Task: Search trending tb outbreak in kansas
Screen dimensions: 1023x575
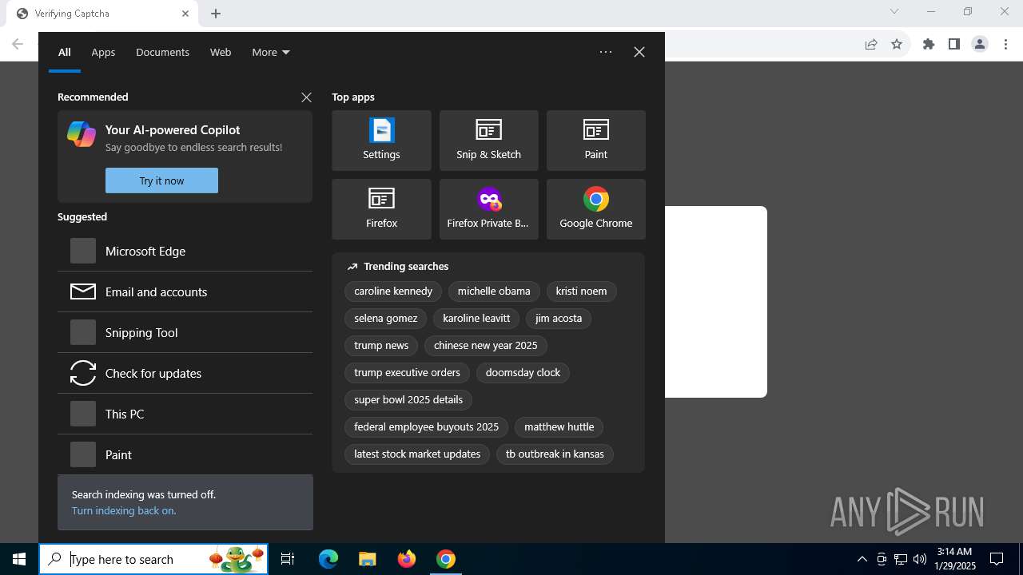Action: 555,454
